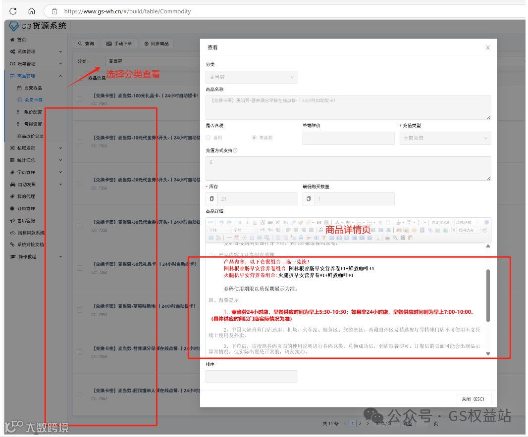Click the GS货源系统 logo
The image size is (528, 437).
(x=37, y=26)
